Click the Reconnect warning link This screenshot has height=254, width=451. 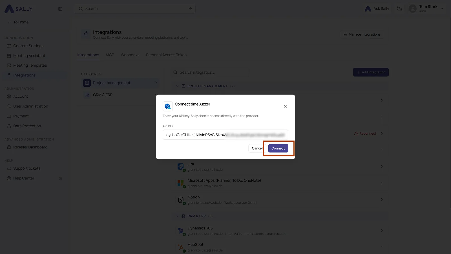365,133
